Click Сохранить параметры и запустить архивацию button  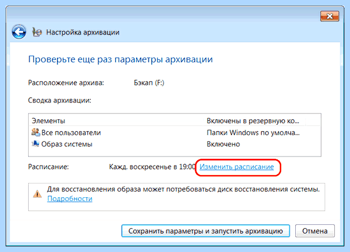click(205, 231)
